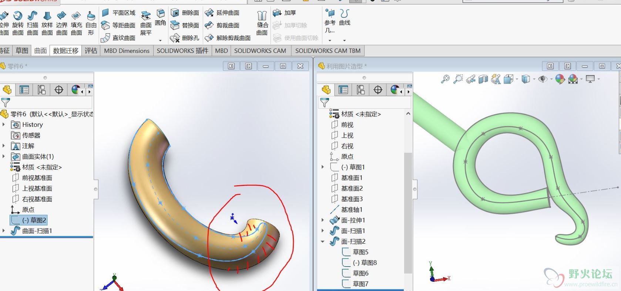Viewport: 621px width, 291px height.
Task: Select 基准轴1 in the 利用图片造型 tree
Action: tap(346, 210)
